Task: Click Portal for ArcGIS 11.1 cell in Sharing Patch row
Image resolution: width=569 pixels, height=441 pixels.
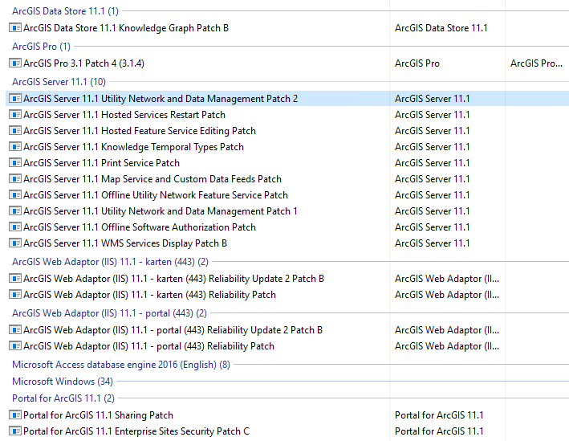Action: 439,414
